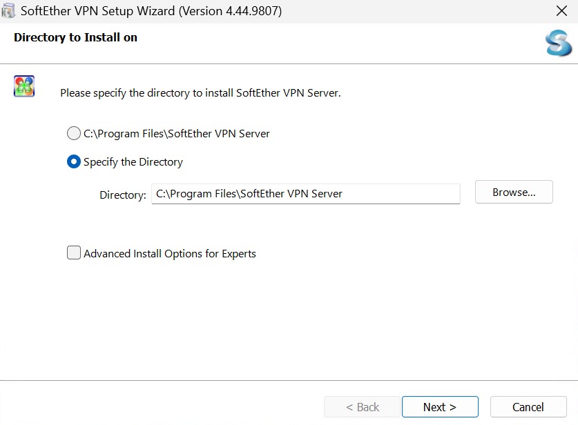Click the setup wizard title bar text
Image resolution: width=578 pixels, height=425 pixels.
(151, 11)
